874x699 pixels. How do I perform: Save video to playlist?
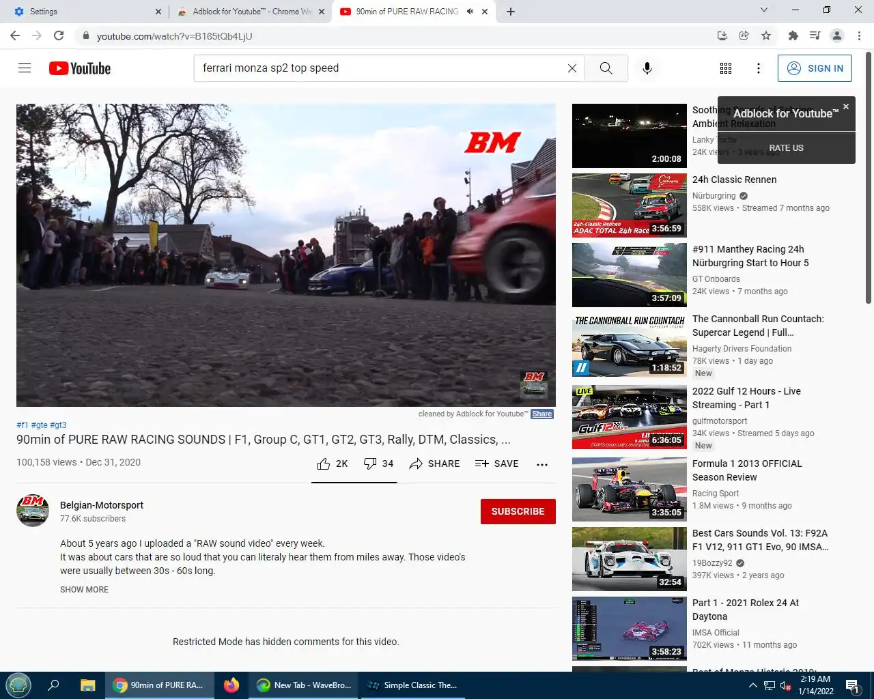coord(497,463)
